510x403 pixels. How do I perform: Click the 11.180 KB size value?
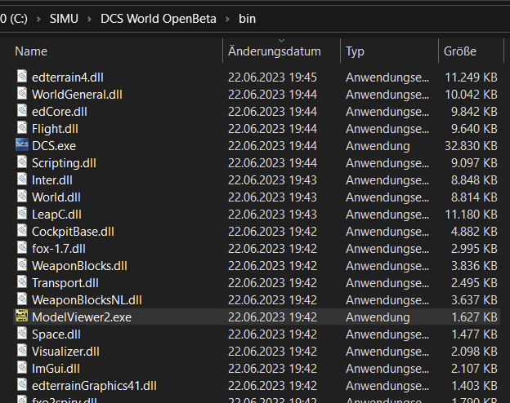click(x=471, y=215)
